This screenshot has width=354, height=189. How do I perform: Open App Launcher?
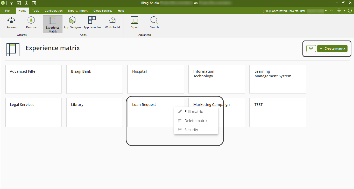92,23
